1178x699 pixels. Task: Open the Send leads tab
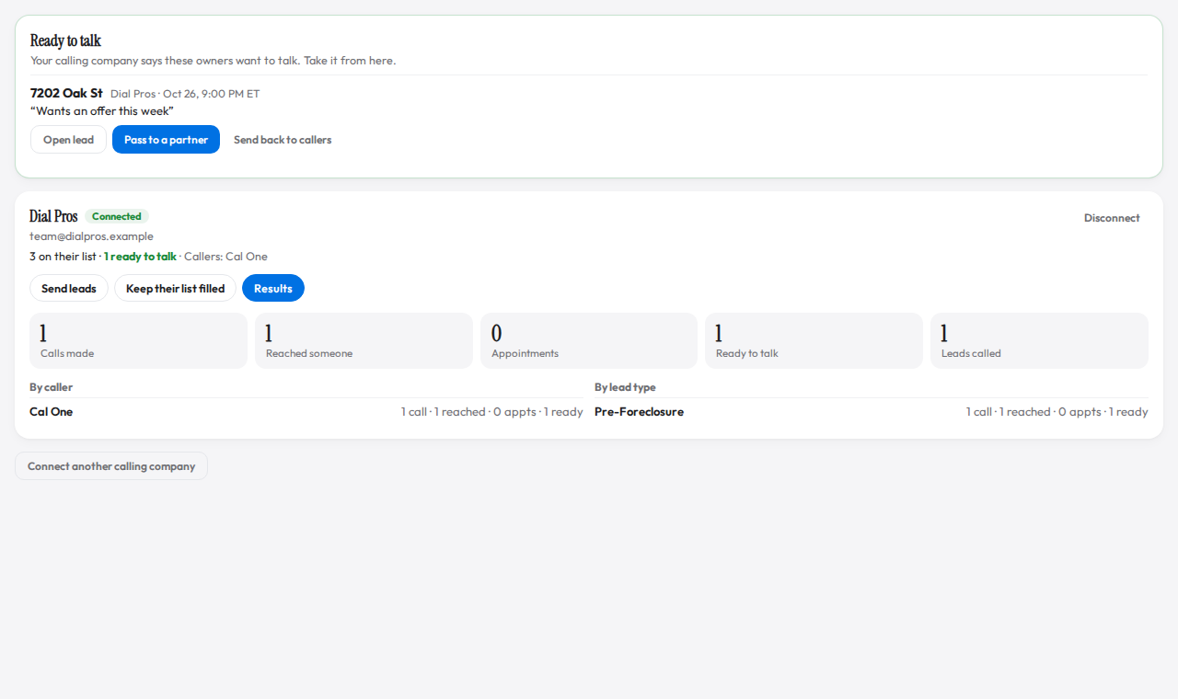click(x=69, y=288)
